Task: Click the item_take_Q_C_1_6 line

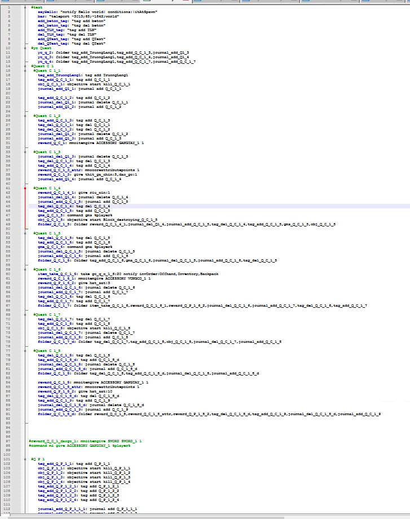Action: pyautogui.click(x=128, y=274)
